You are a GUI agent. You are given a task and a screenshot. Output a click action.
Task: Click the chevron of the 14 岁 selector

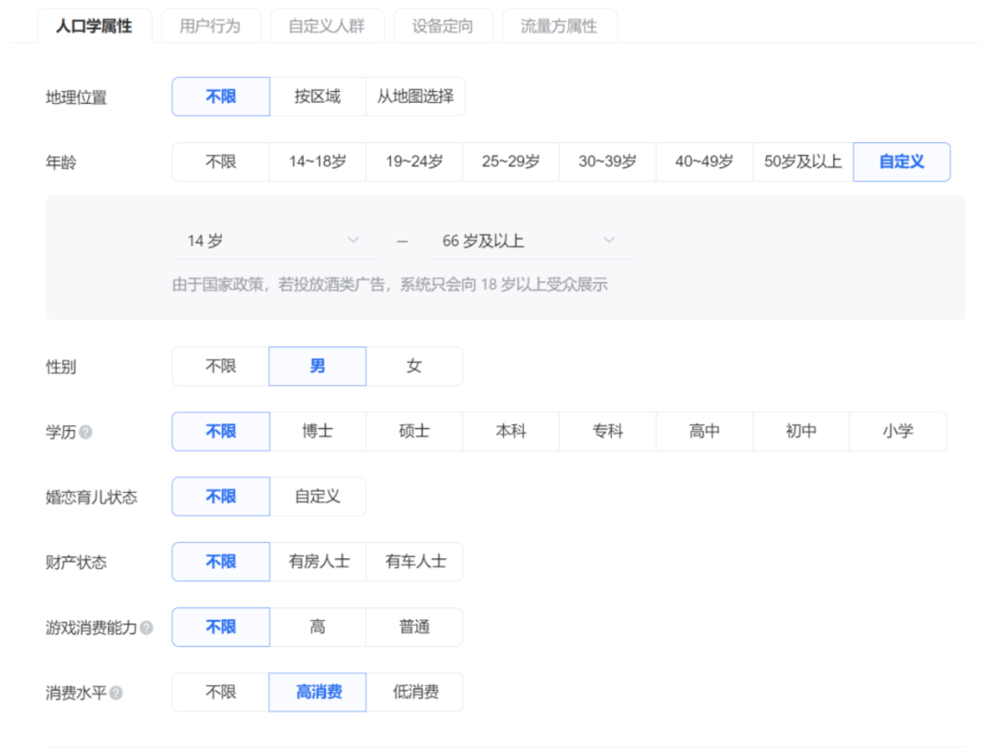coord(353,240)
